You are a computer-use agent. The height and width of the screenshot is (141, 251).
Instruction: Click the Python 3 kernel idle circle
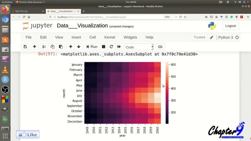click(x=237, y=38)
